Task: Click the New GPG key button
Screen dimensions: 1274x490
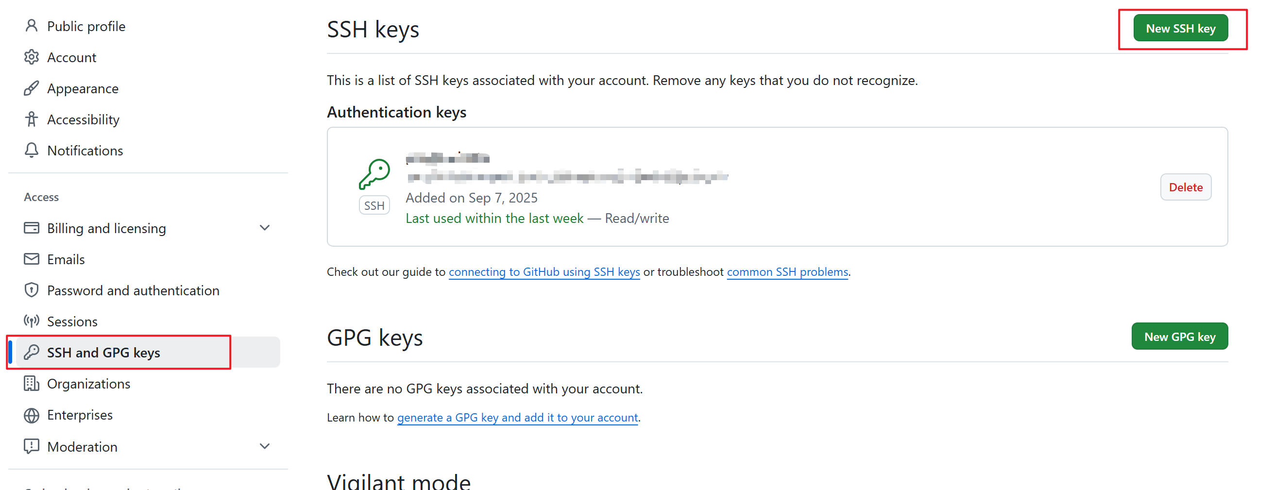Action: [1180, 337]
